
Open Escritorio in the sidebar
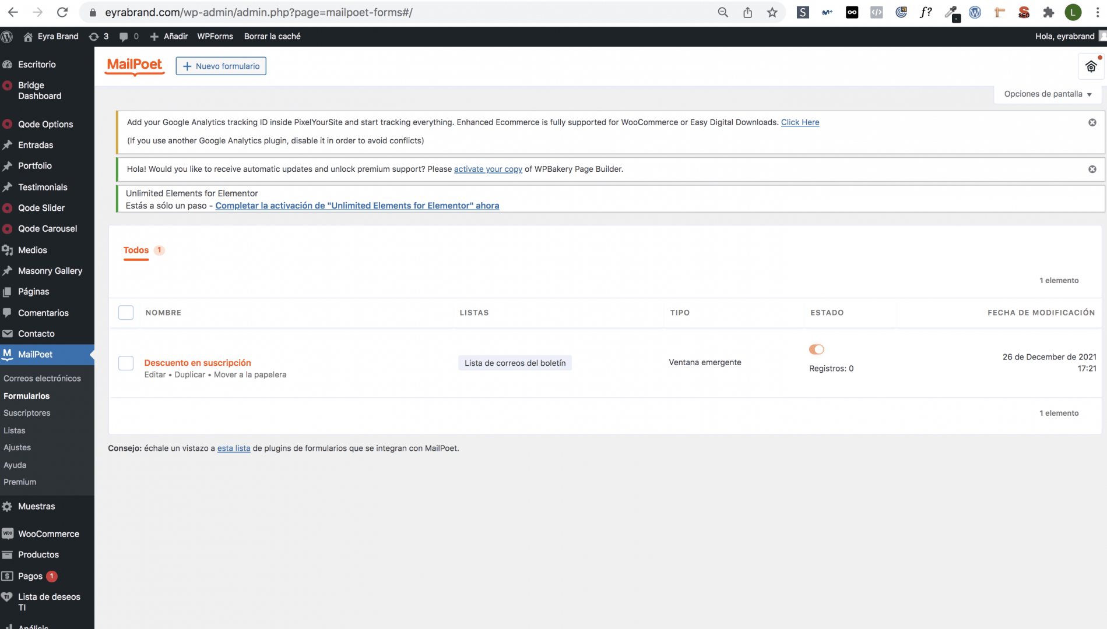[x=37, y=64]
